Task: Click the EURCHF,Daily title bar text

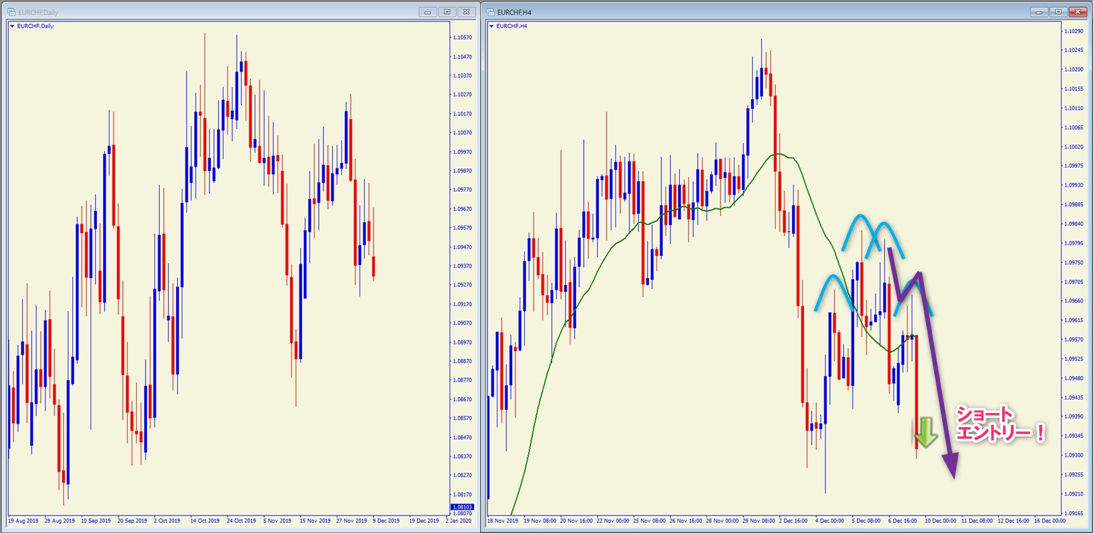Action: [38, 13]
